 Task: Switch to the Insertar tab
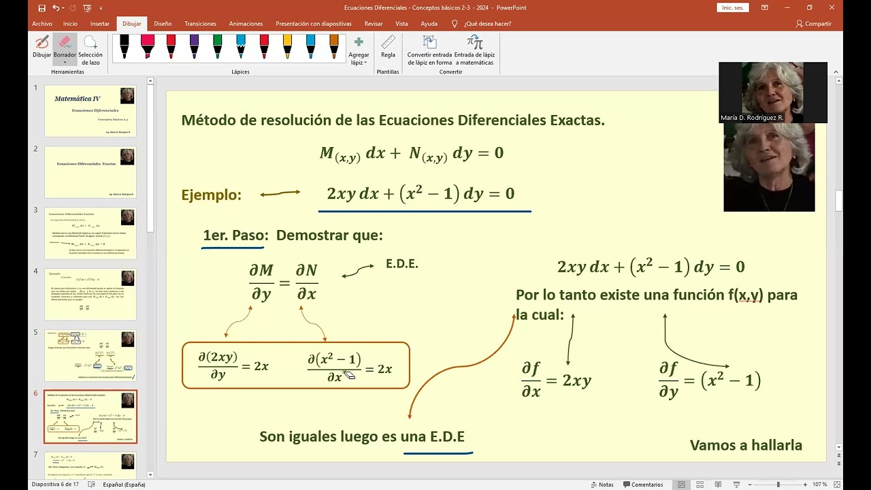(x=99, y=24)
